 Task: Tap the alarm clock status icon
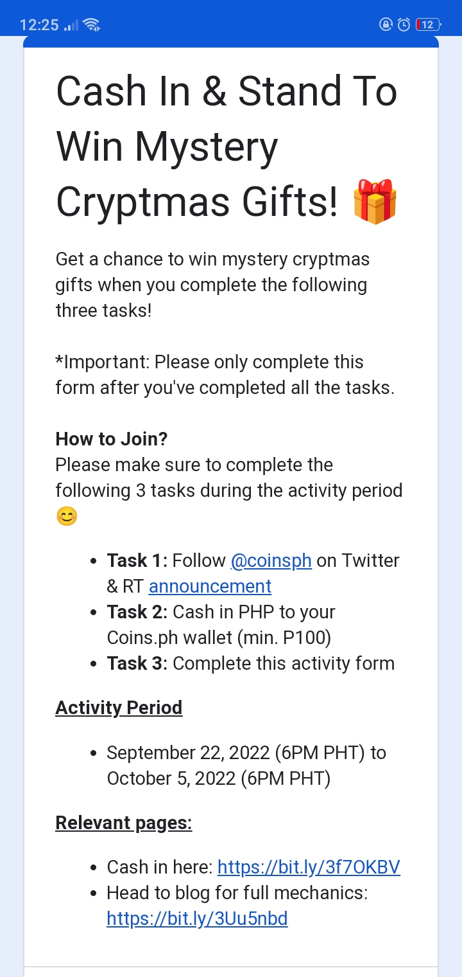[403, 25]
